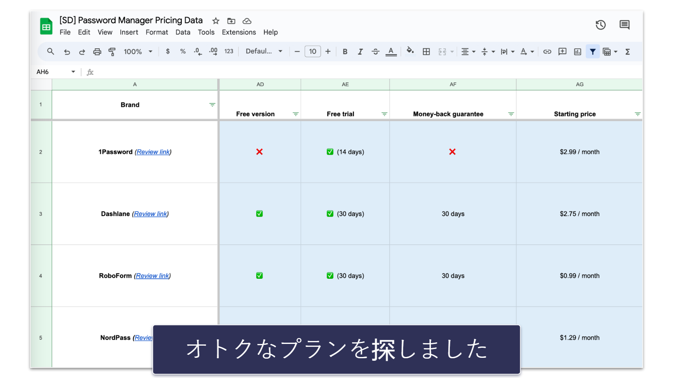Open horizontal align dropdown
The width and height of the screenshot is (673, 378).
coord(468,51)
